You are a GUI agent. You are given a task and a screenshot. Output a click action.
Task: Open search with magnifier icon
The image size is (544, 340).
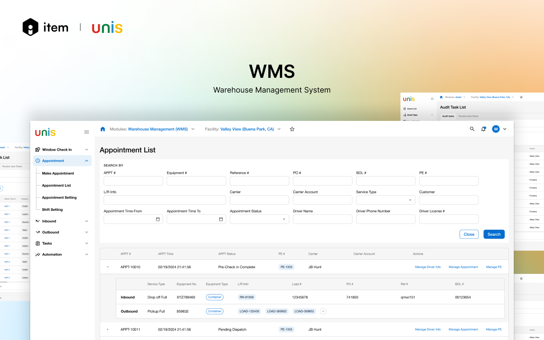472,129
